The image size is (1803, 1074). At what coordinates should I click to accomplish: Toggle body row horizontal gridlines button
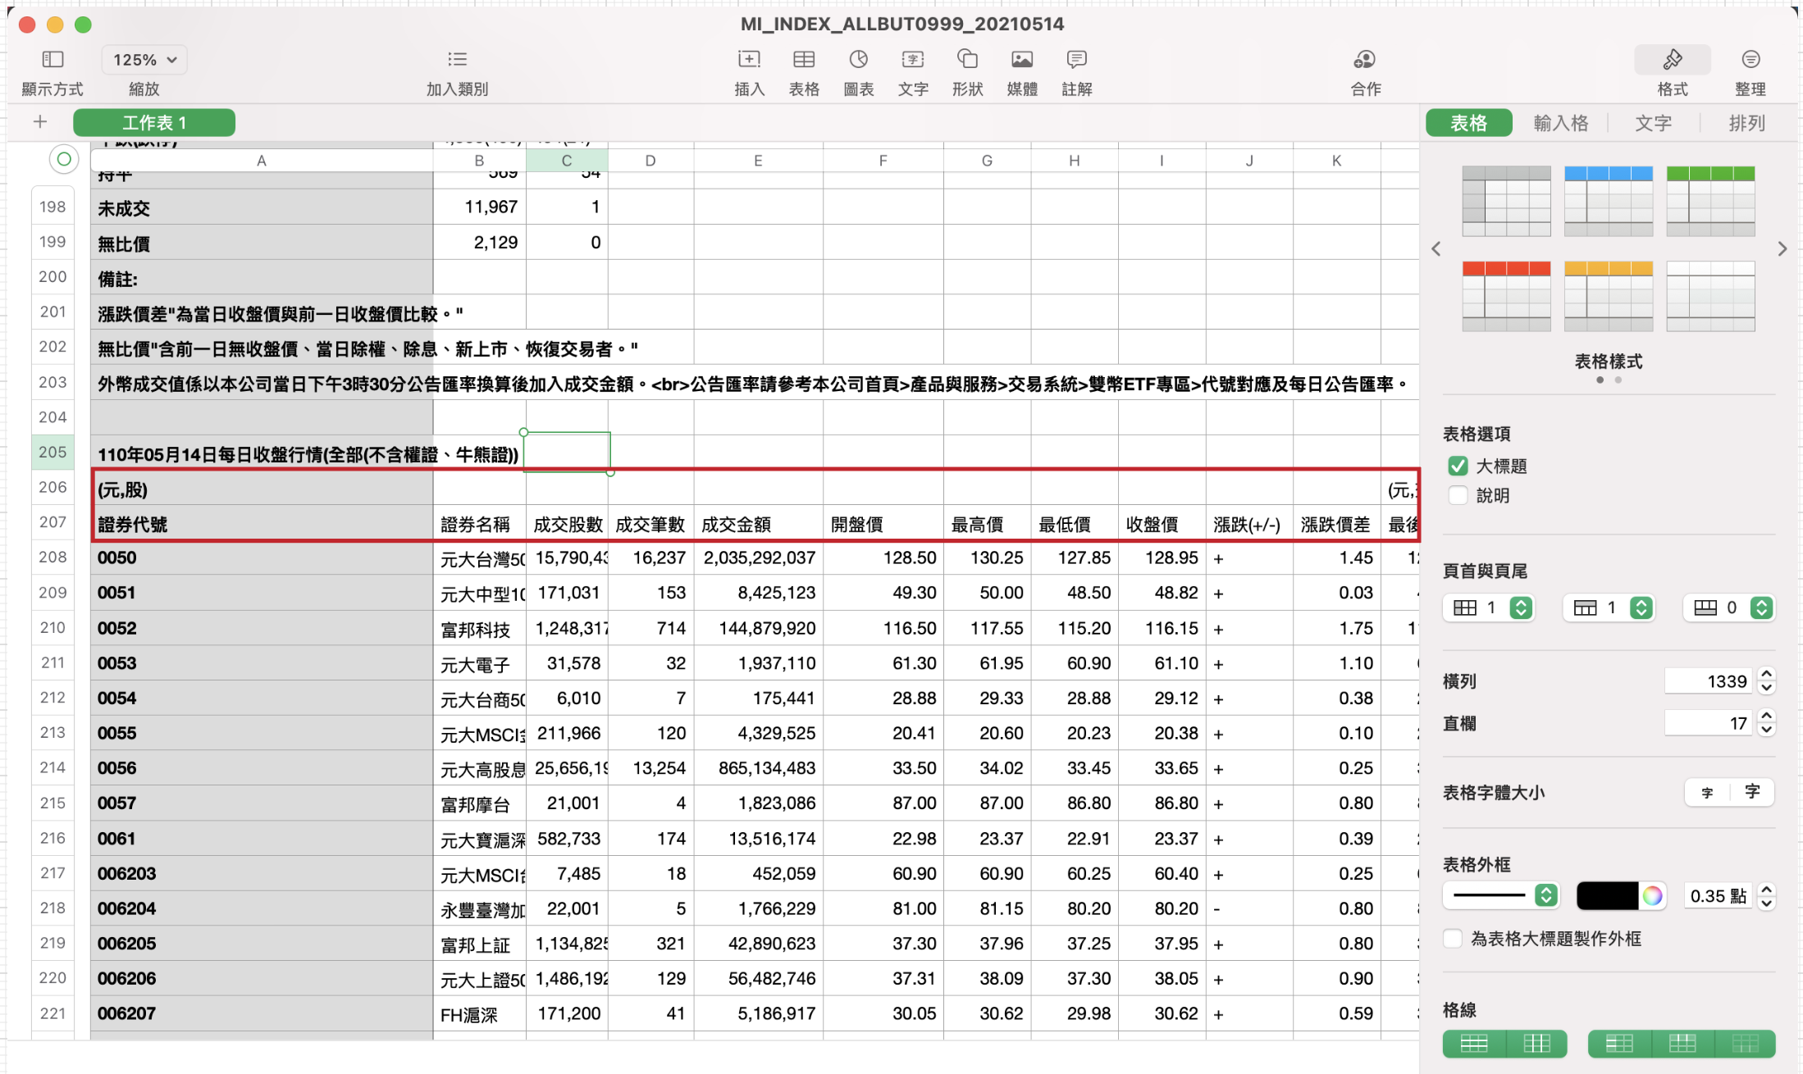pyautogui.click(x=1474, y=1043)
